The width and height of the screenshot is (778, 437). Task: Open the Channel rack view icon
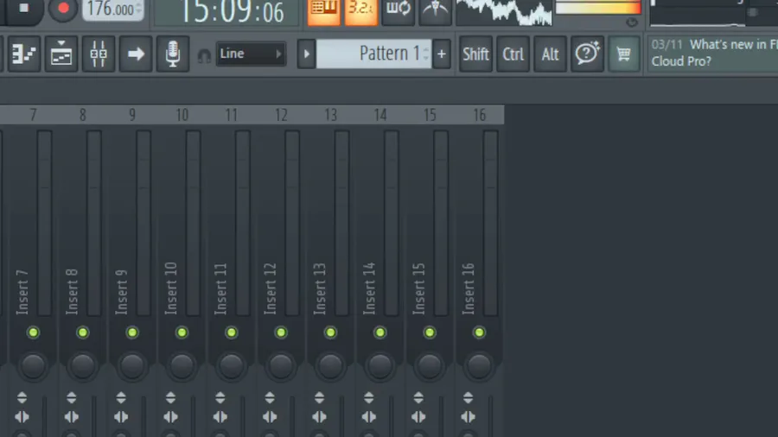coord(23,54)
